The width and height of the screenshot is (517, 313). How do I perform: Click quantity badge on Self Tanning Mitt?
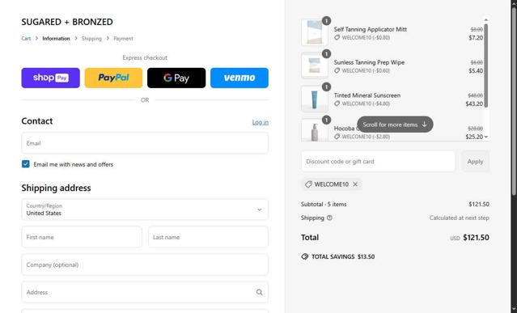pyautogui.click(x=326, y=21)
